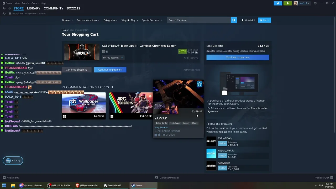Click the overlay widget bottom-left pill button
This screenshot has height=189, width=336.
[13, 160]
